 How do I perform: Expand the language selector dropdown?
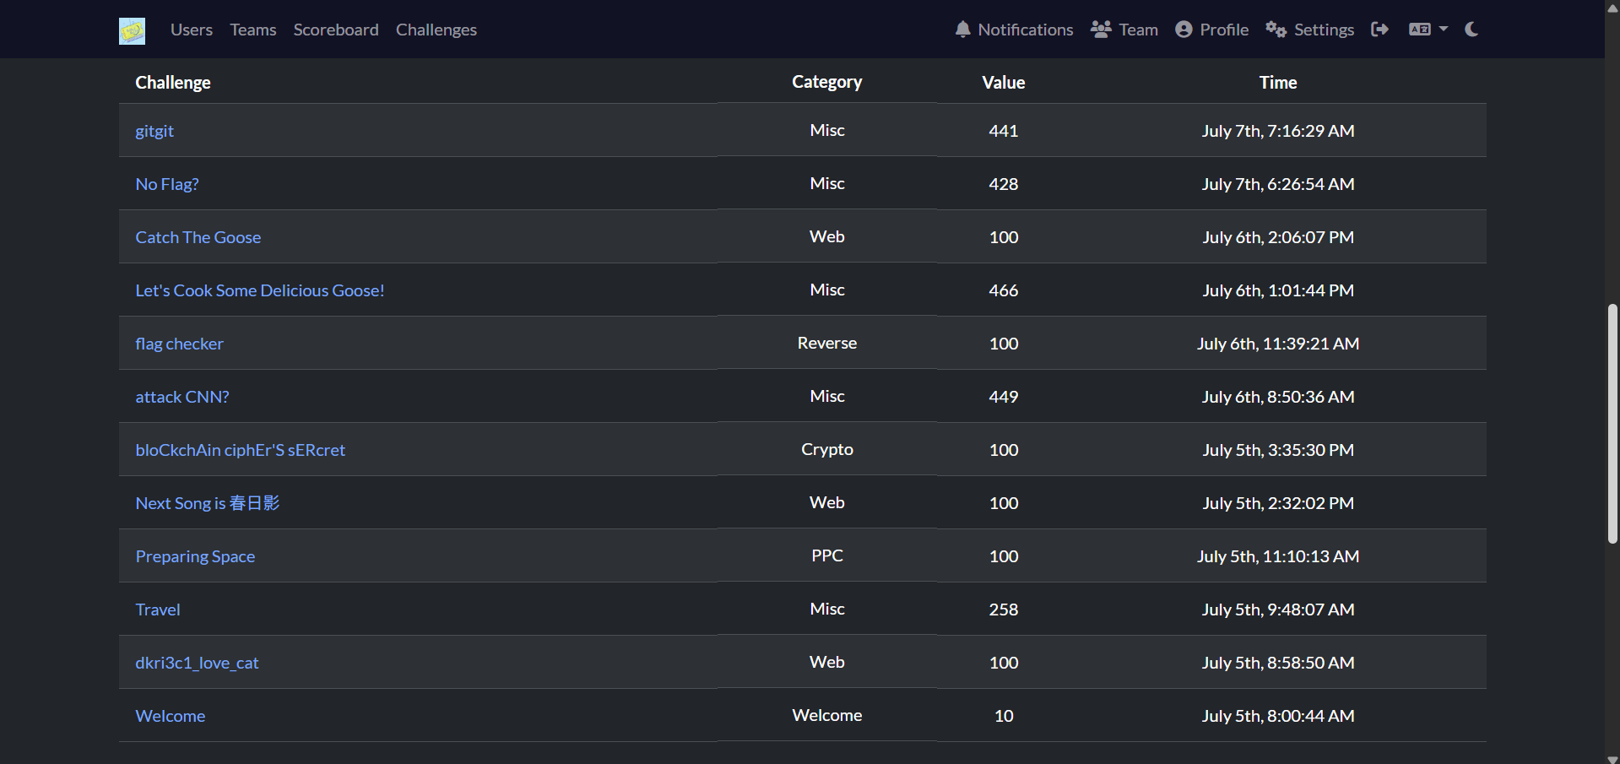[1428, 30]
